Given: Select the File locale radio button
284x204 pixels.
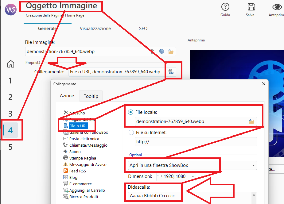Looking at the screenshot, I should pyautogui.click(x=131, y=112).
